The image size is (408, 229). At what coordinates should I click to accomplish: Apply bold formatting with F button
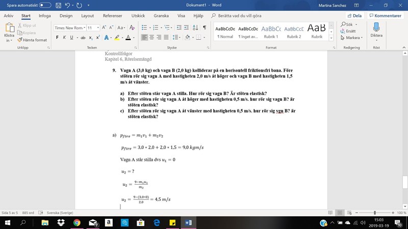(x=57, y=38)
